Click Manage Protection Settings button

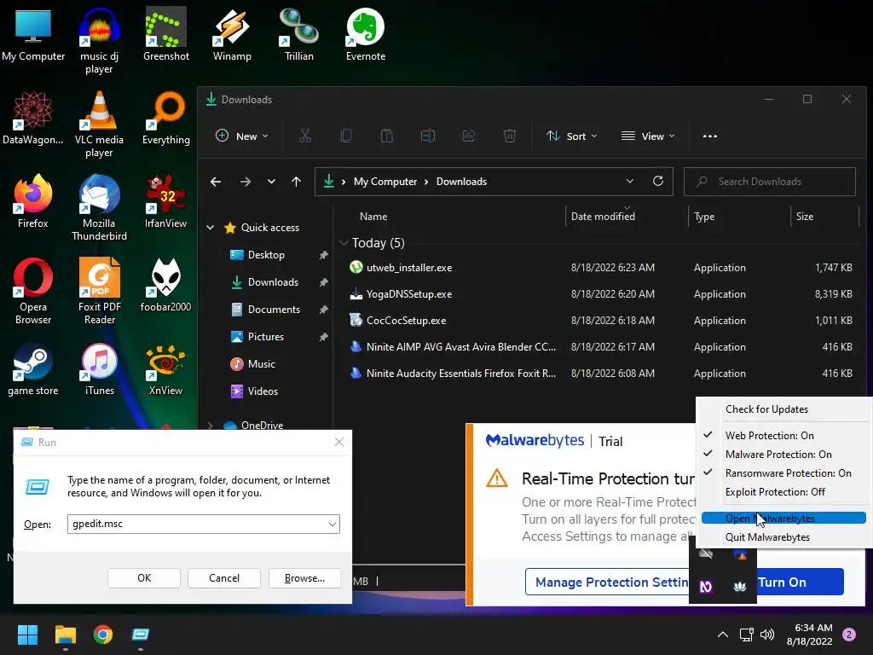click(608, 582)
